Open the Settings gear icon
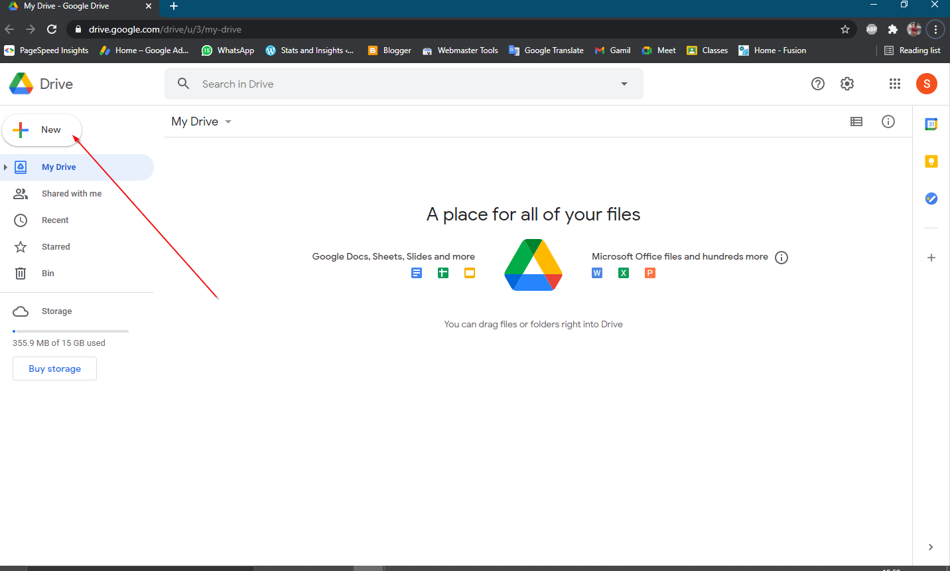 tap(847, 84)
